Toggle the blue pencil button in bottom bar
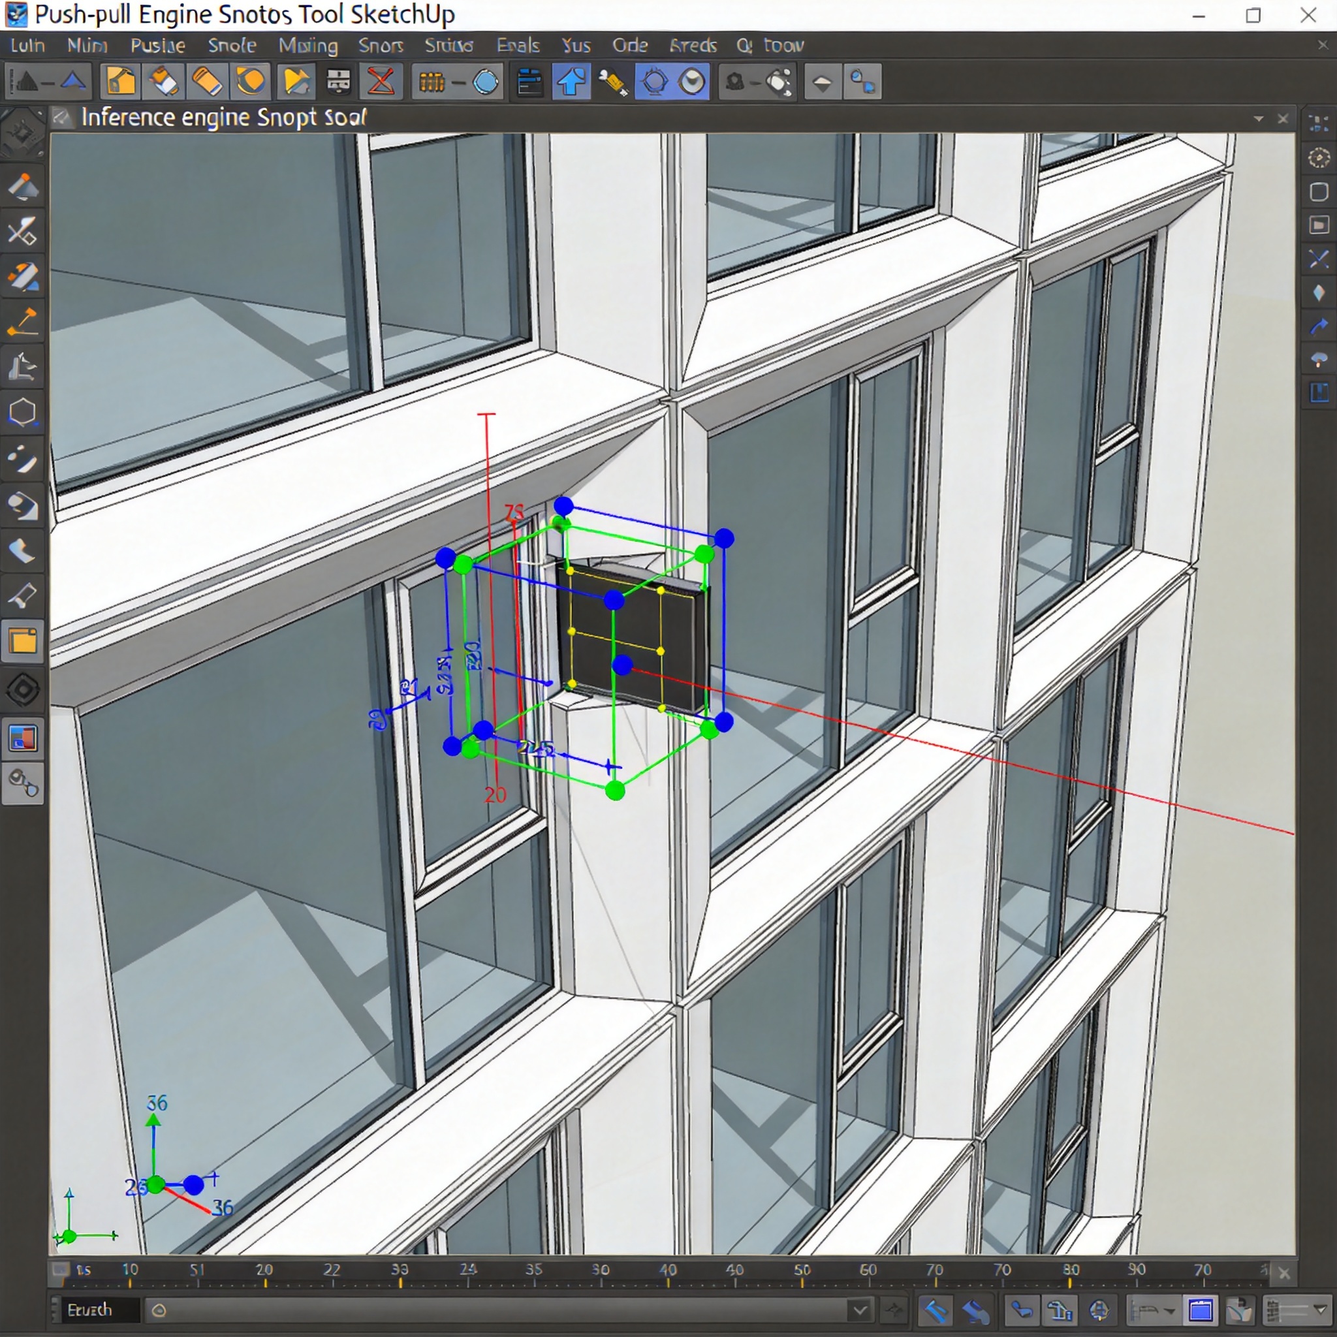The width and height of the screenshot is (1337, 1337). click(936, 1310)
